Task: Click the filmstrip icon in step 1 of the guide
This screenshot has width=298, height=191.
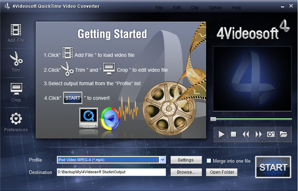Action: point(68,53)
